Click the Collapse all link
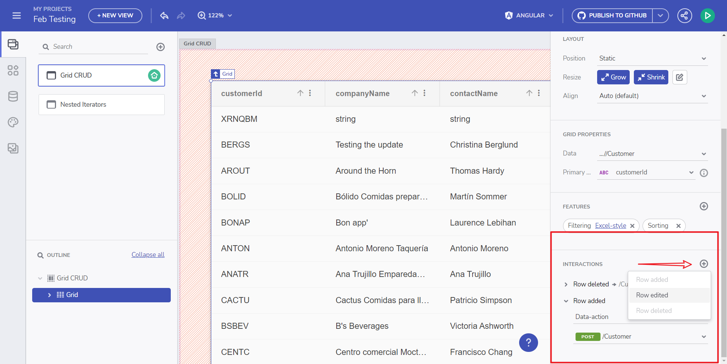Image resolution: width=727 pixels, height=364 pixels. [148, 255]
